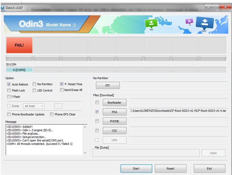
Task: Click the PHONE file button
Action: tap(115, 121)
